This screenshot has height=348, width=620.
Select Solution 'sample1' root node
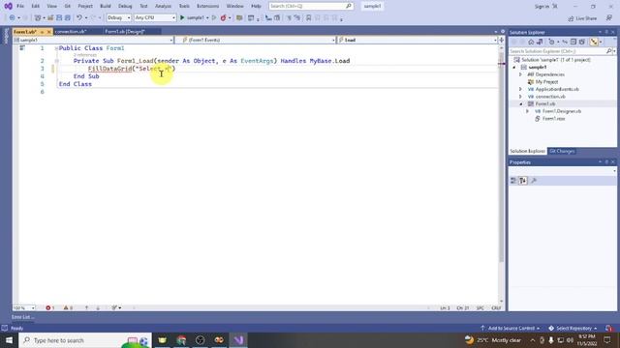point(555,60)
